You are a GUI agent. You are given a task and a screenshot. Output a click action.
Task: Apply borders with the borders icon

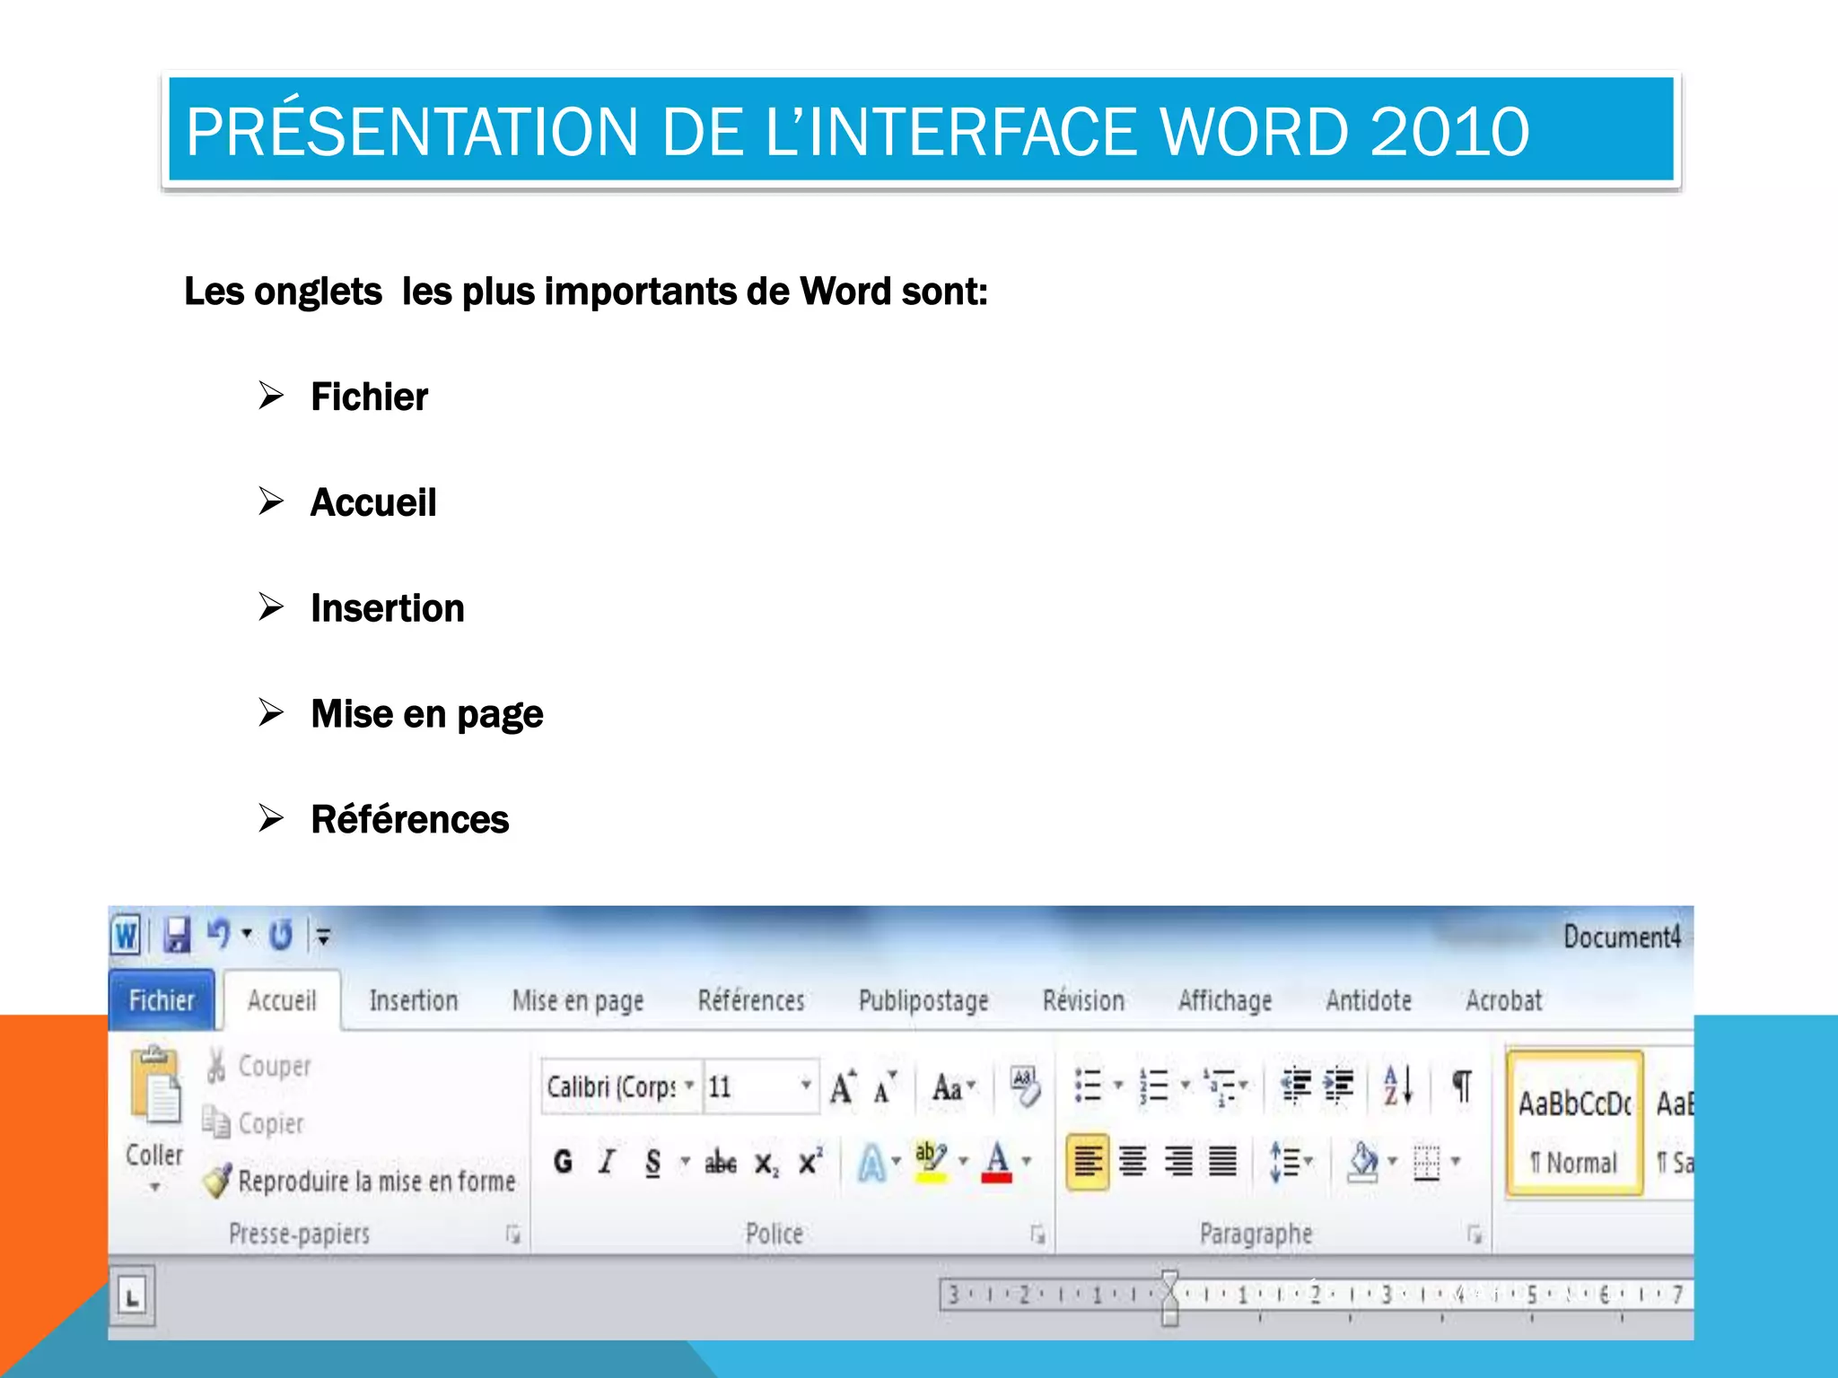(1426, 1163)
